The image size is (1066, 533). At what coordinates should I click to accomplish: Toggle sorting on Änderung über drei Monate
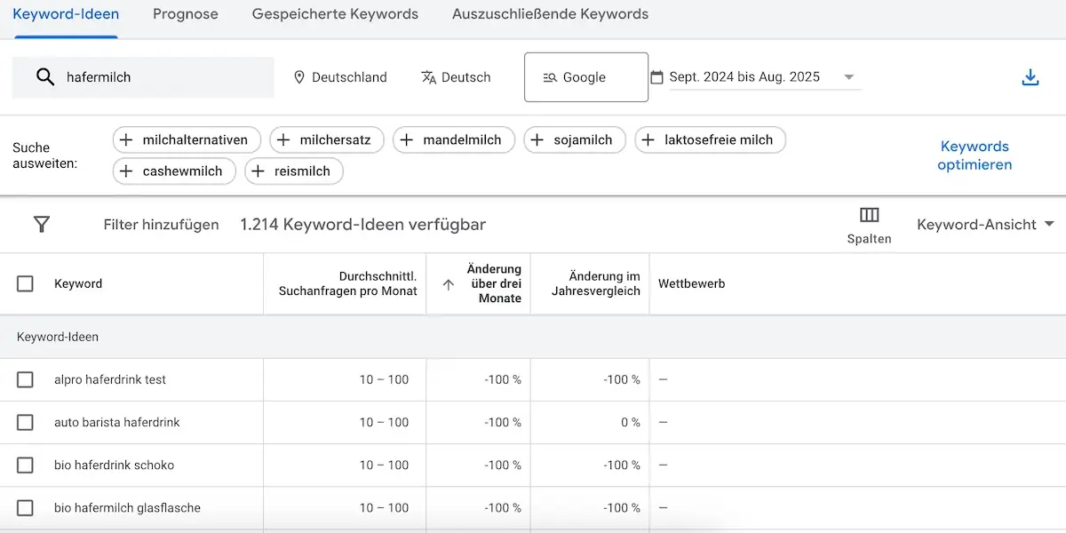tap(449, 283)
